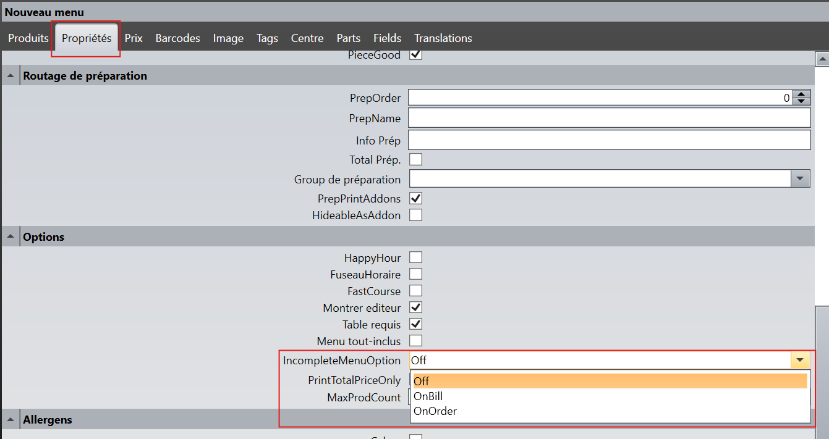Collapse the Allergens section arrow
829x439 pixels.
(x=11, y=420)
